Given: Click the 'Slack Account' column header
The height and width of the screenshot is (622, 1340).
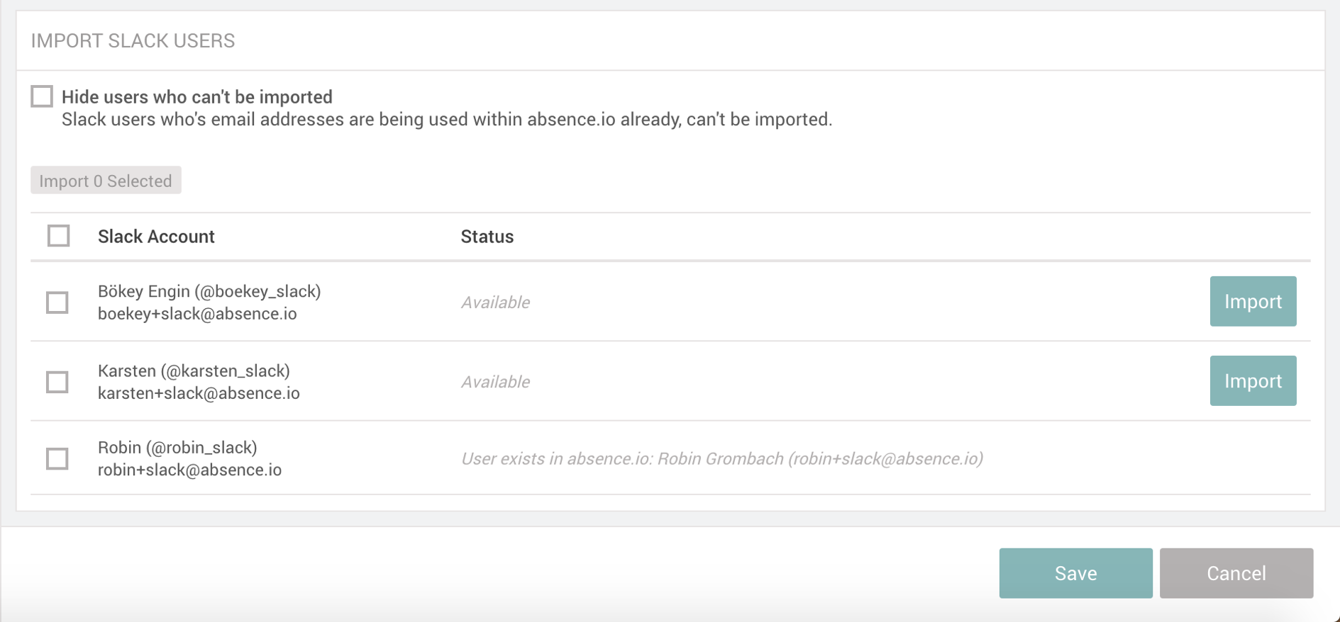Looking at the screenshot, I should [156, 237].
